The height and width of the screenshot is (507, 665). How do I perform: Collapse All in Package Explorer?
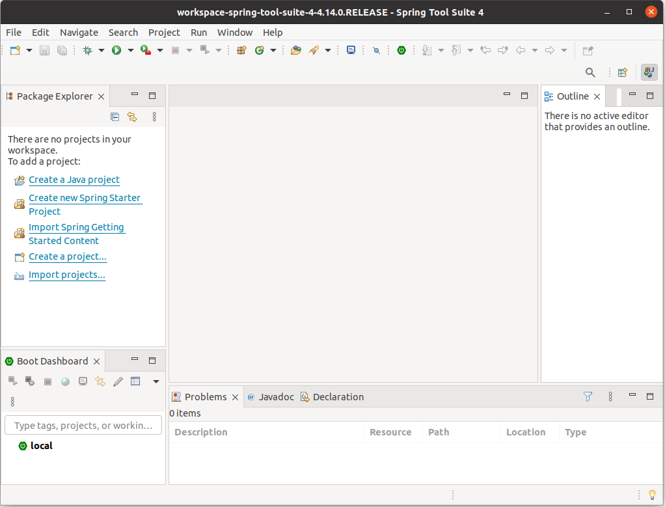pos(115,116)
